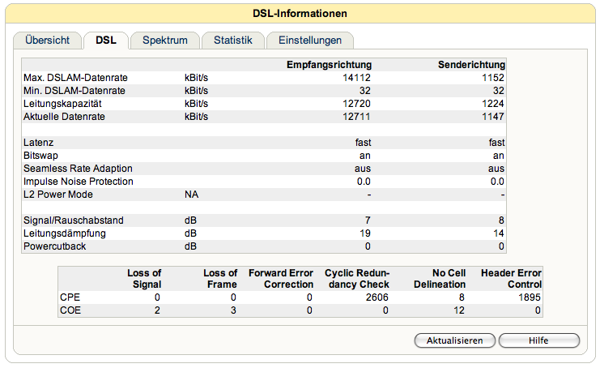Click the COE Loss of Frame value 3
Image resolution: width=600 pixels, height=368 pixels.
click(233, 310)
